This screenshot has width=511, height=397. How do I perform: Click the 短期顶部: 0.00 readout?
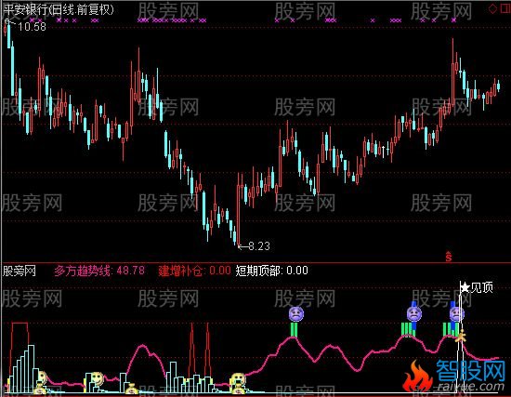click(x=272, y=271)
